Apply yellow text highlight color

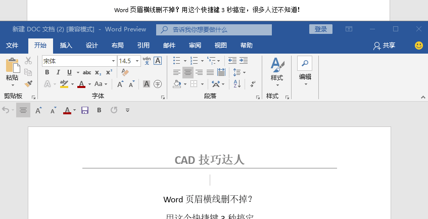point(64,84)
